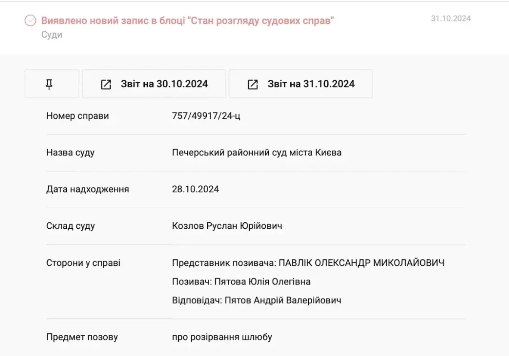Click the "Склад суду" field label
The height and width of the screenshot is (356, 509).
[70, 226]
